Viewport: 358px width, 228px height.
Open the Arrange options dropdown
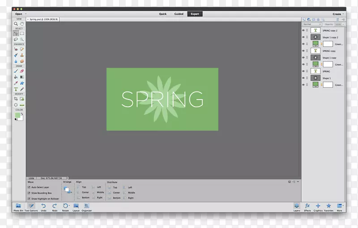pos(68,190)
